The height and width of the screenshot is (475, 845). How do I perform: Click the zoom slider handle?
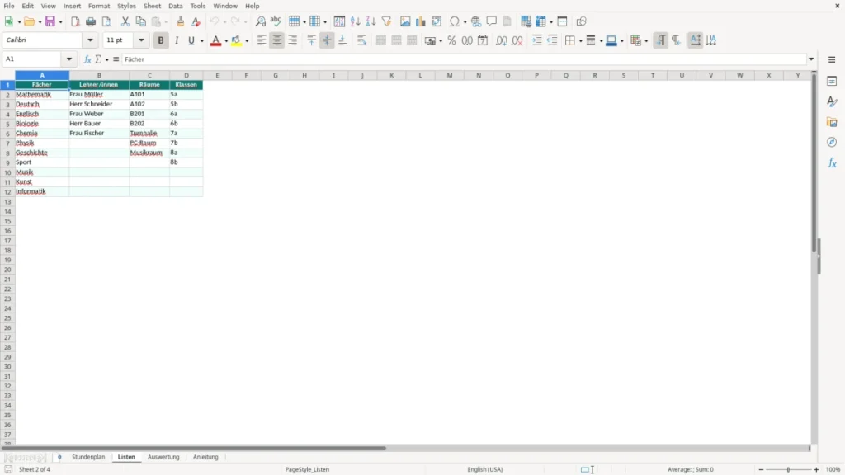788,469
